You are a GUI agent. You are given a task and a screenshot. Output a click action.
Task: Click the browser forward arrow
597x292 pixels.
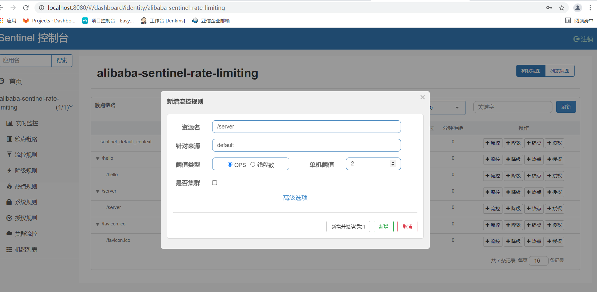pos(13,8)
